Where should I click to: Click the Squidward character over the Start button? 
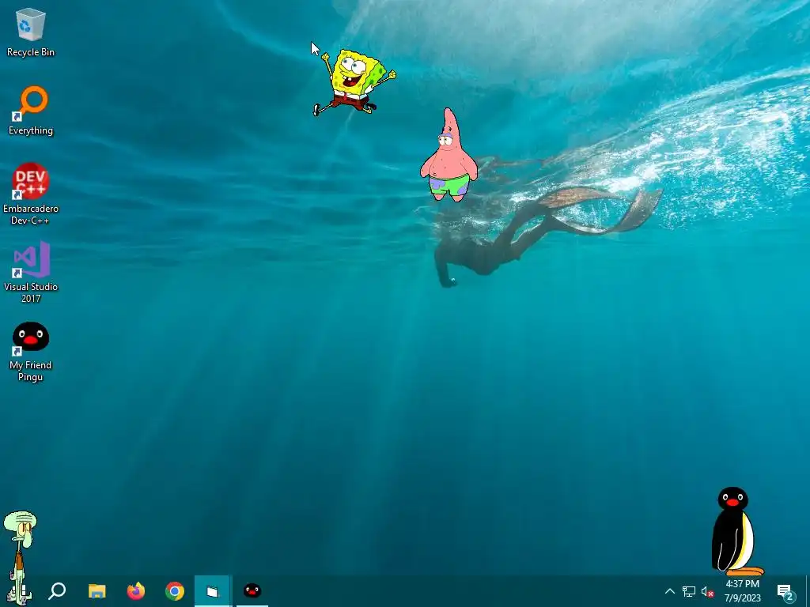tap(20, 557)
